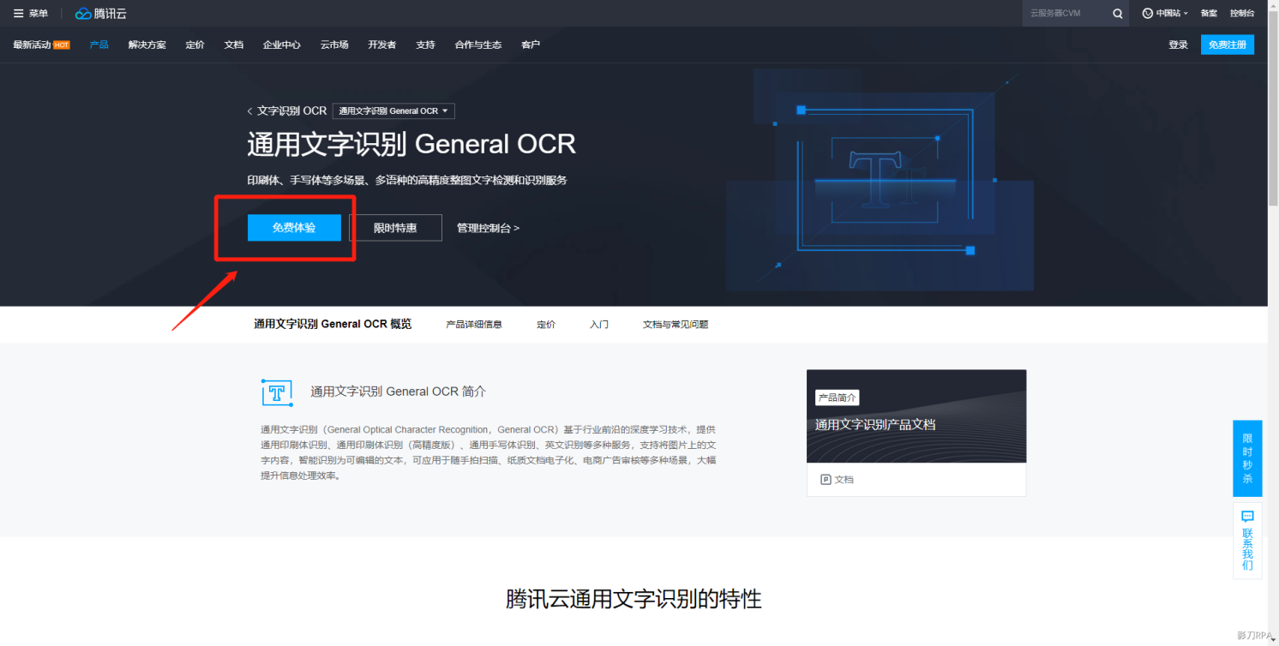The image size is (1279, 646).
Task: Select the 通用文字识别 General OCR 概览 tab
Action: tap(333, 324)
